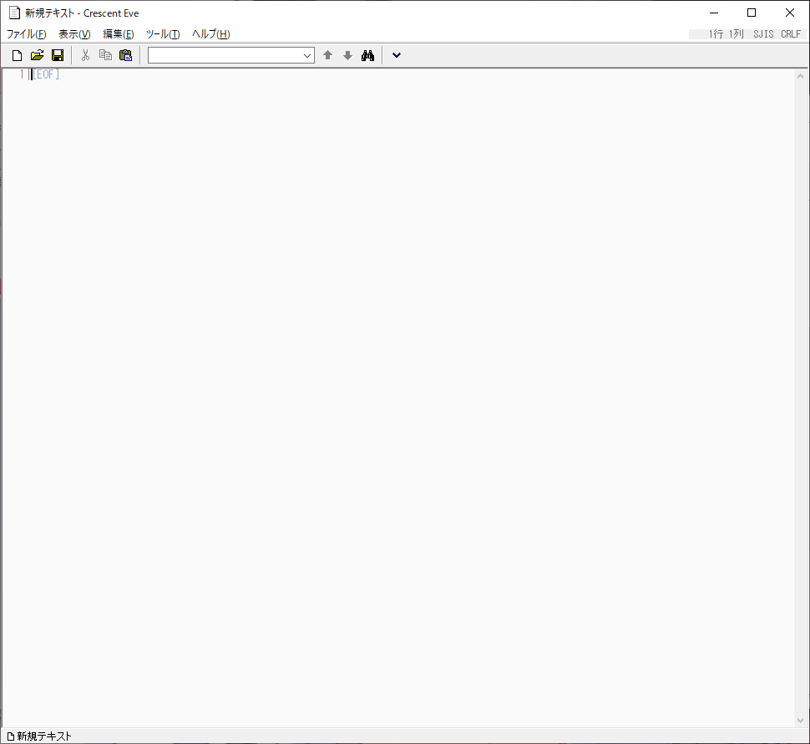Click the Copy icon in toolbar
Viewport: 810px width, 744px height.
click(105, 56)
